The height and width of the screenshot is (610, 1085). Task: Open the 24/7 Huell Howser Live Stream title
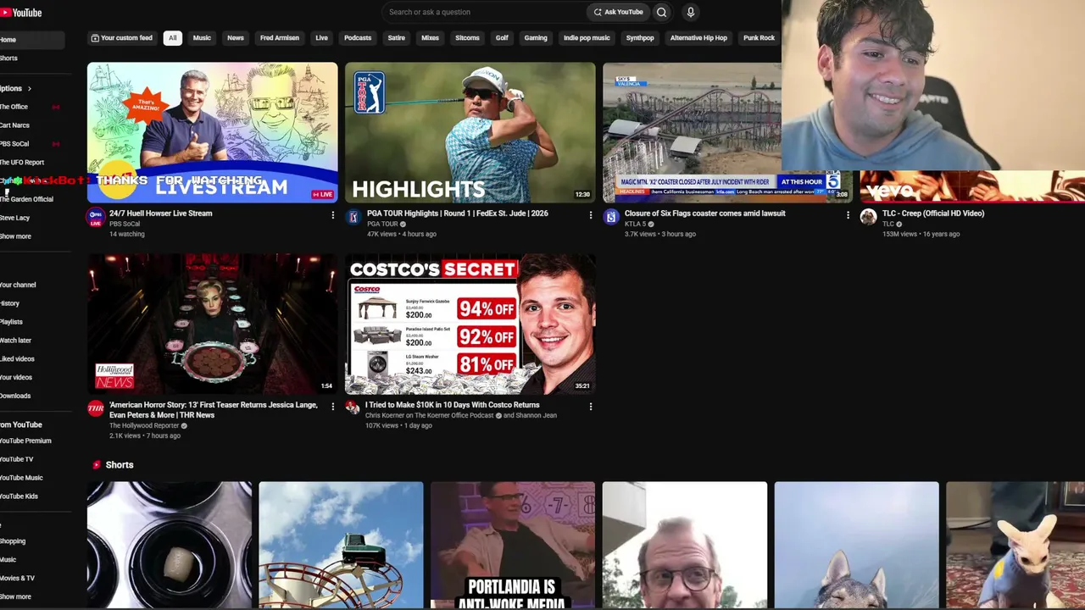[x=161, y=213]
